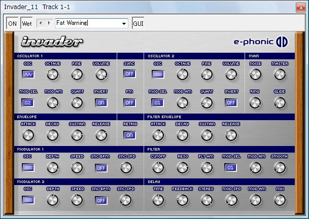Click Modulator 1 OSC waveform icon

(x=28, y=167)
